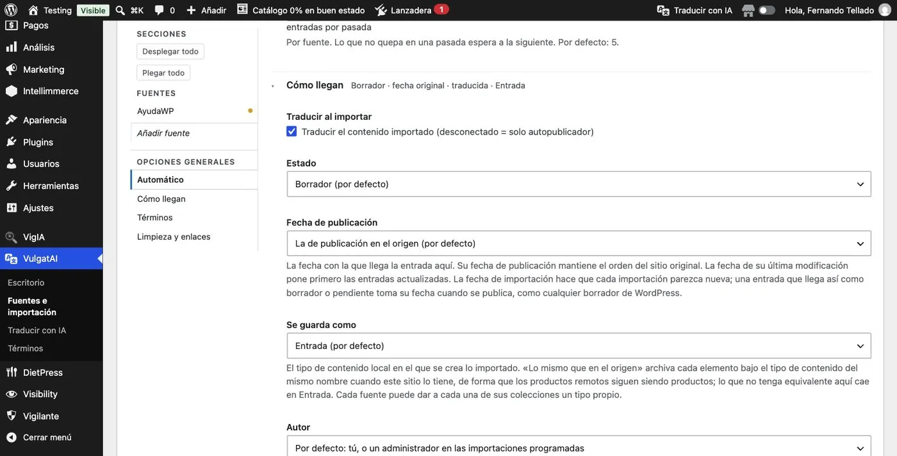Click the Lanzadera shuttle icon
897x456 pixels.
(x=381, y=10)
